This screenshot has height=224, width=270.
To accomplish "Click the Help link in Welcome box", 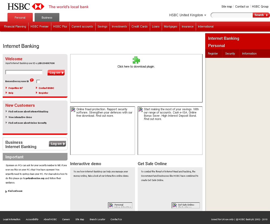I will [x=11, y=93].
